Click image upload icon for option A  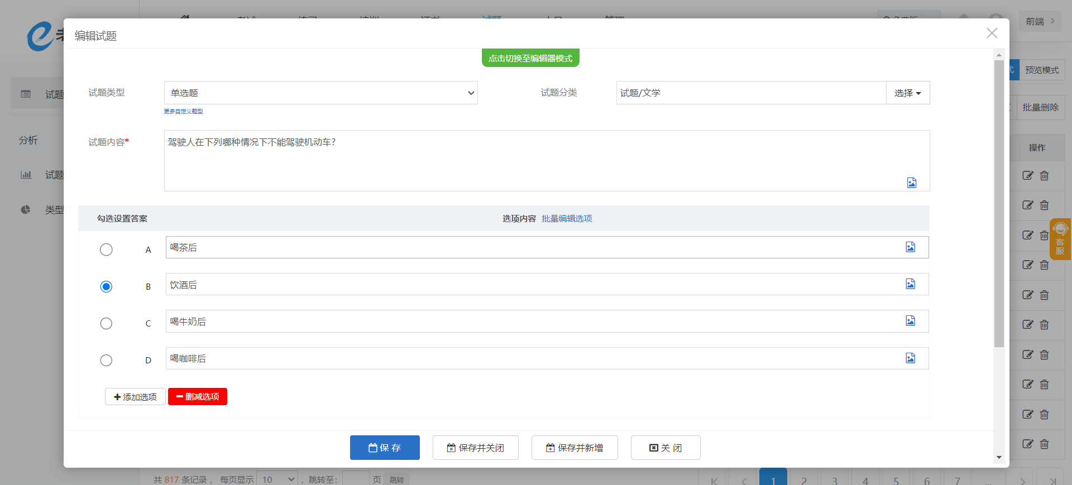[x=910, y=247]
